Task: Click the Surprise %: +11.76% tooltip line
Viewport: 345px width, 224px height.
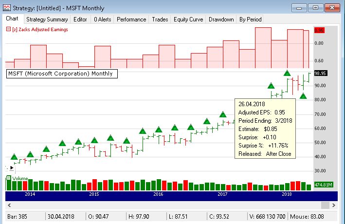Action: (x=263, y=146)
